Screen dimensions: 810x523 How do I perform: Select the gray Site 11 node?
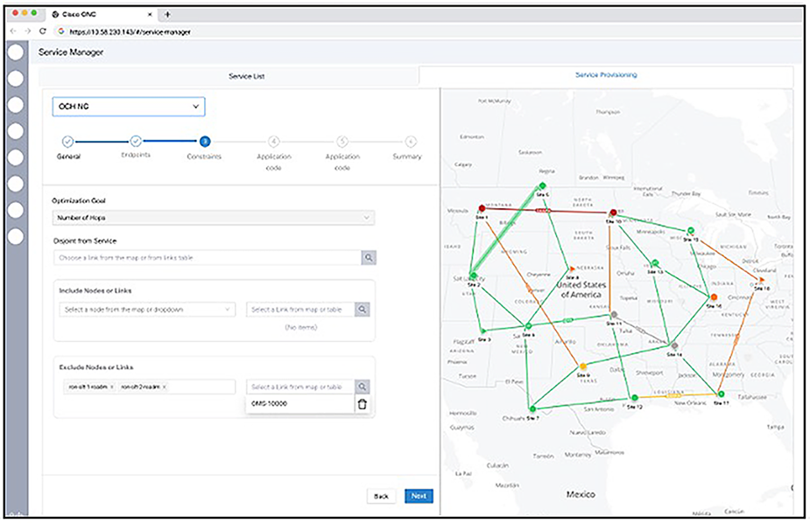[614, 315]
